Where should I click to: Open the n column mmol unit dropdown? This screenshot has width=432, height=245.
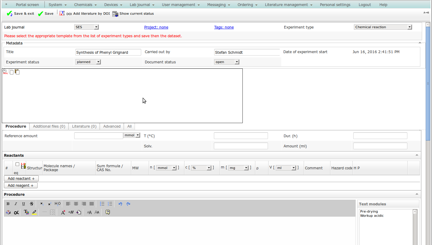166,168
